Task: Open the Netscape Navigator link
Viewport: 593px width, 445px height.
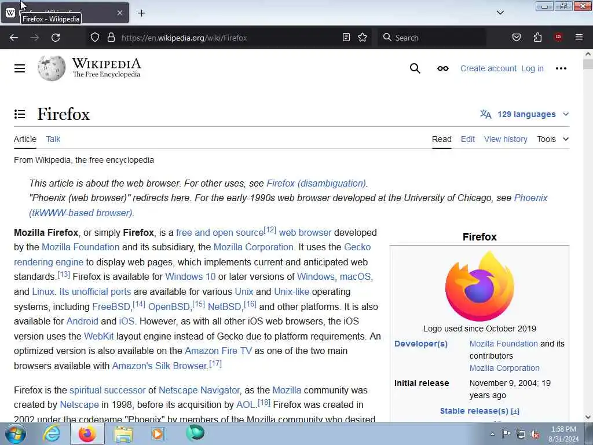Action: 199,390
